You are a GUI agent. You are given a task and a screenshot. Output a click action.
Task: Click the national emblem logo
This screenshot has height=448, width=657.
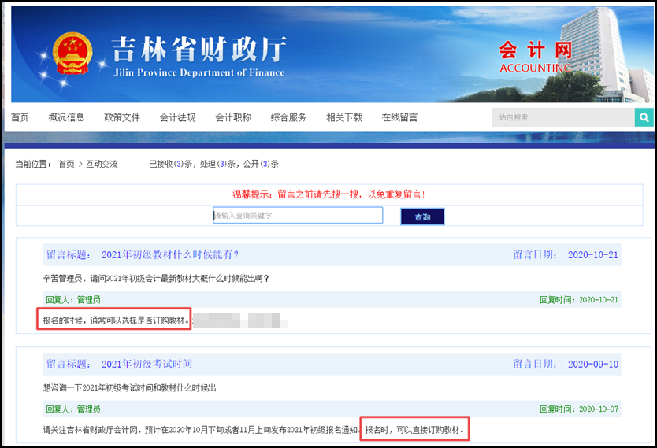72,54
